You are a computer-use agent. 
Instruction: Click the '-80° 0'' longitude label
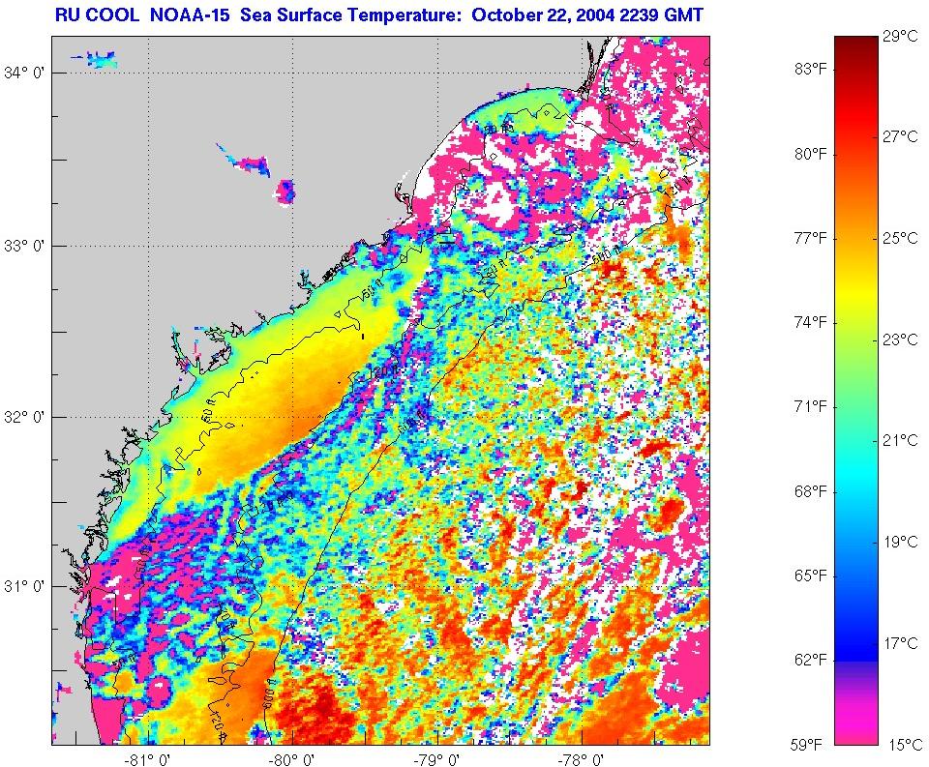point(292,758)
